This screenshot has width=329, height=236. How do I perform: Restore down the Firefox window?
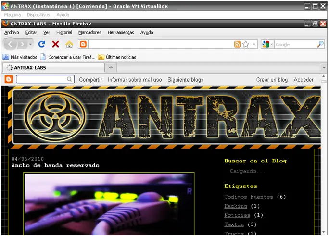click(x=315, y=24)
